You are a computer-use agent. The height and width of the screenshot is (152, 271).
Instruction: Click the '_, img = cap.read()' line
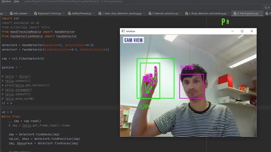pos(25,121)
